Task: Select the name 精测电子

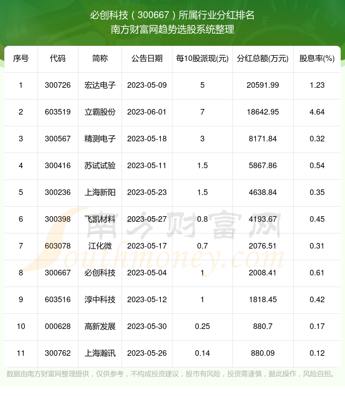Action: (100, 139)
